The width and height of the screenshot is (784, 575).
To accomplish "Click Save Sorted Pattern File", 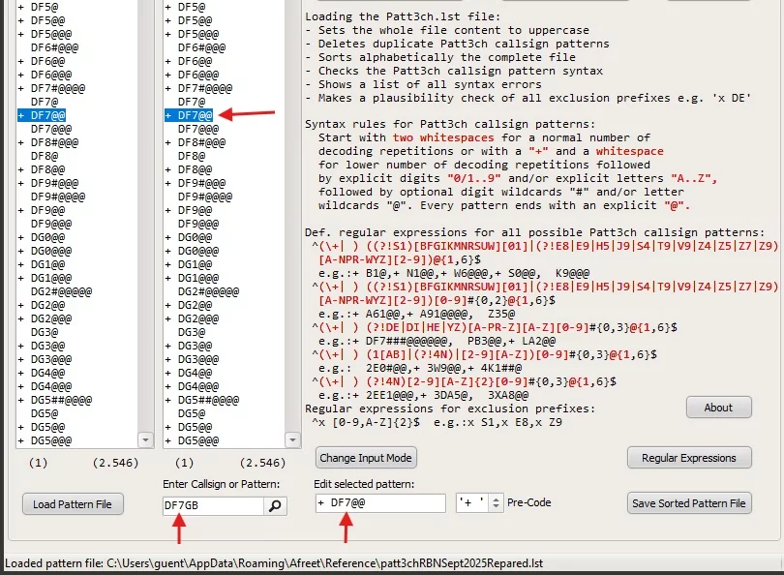I will (689, 502).
